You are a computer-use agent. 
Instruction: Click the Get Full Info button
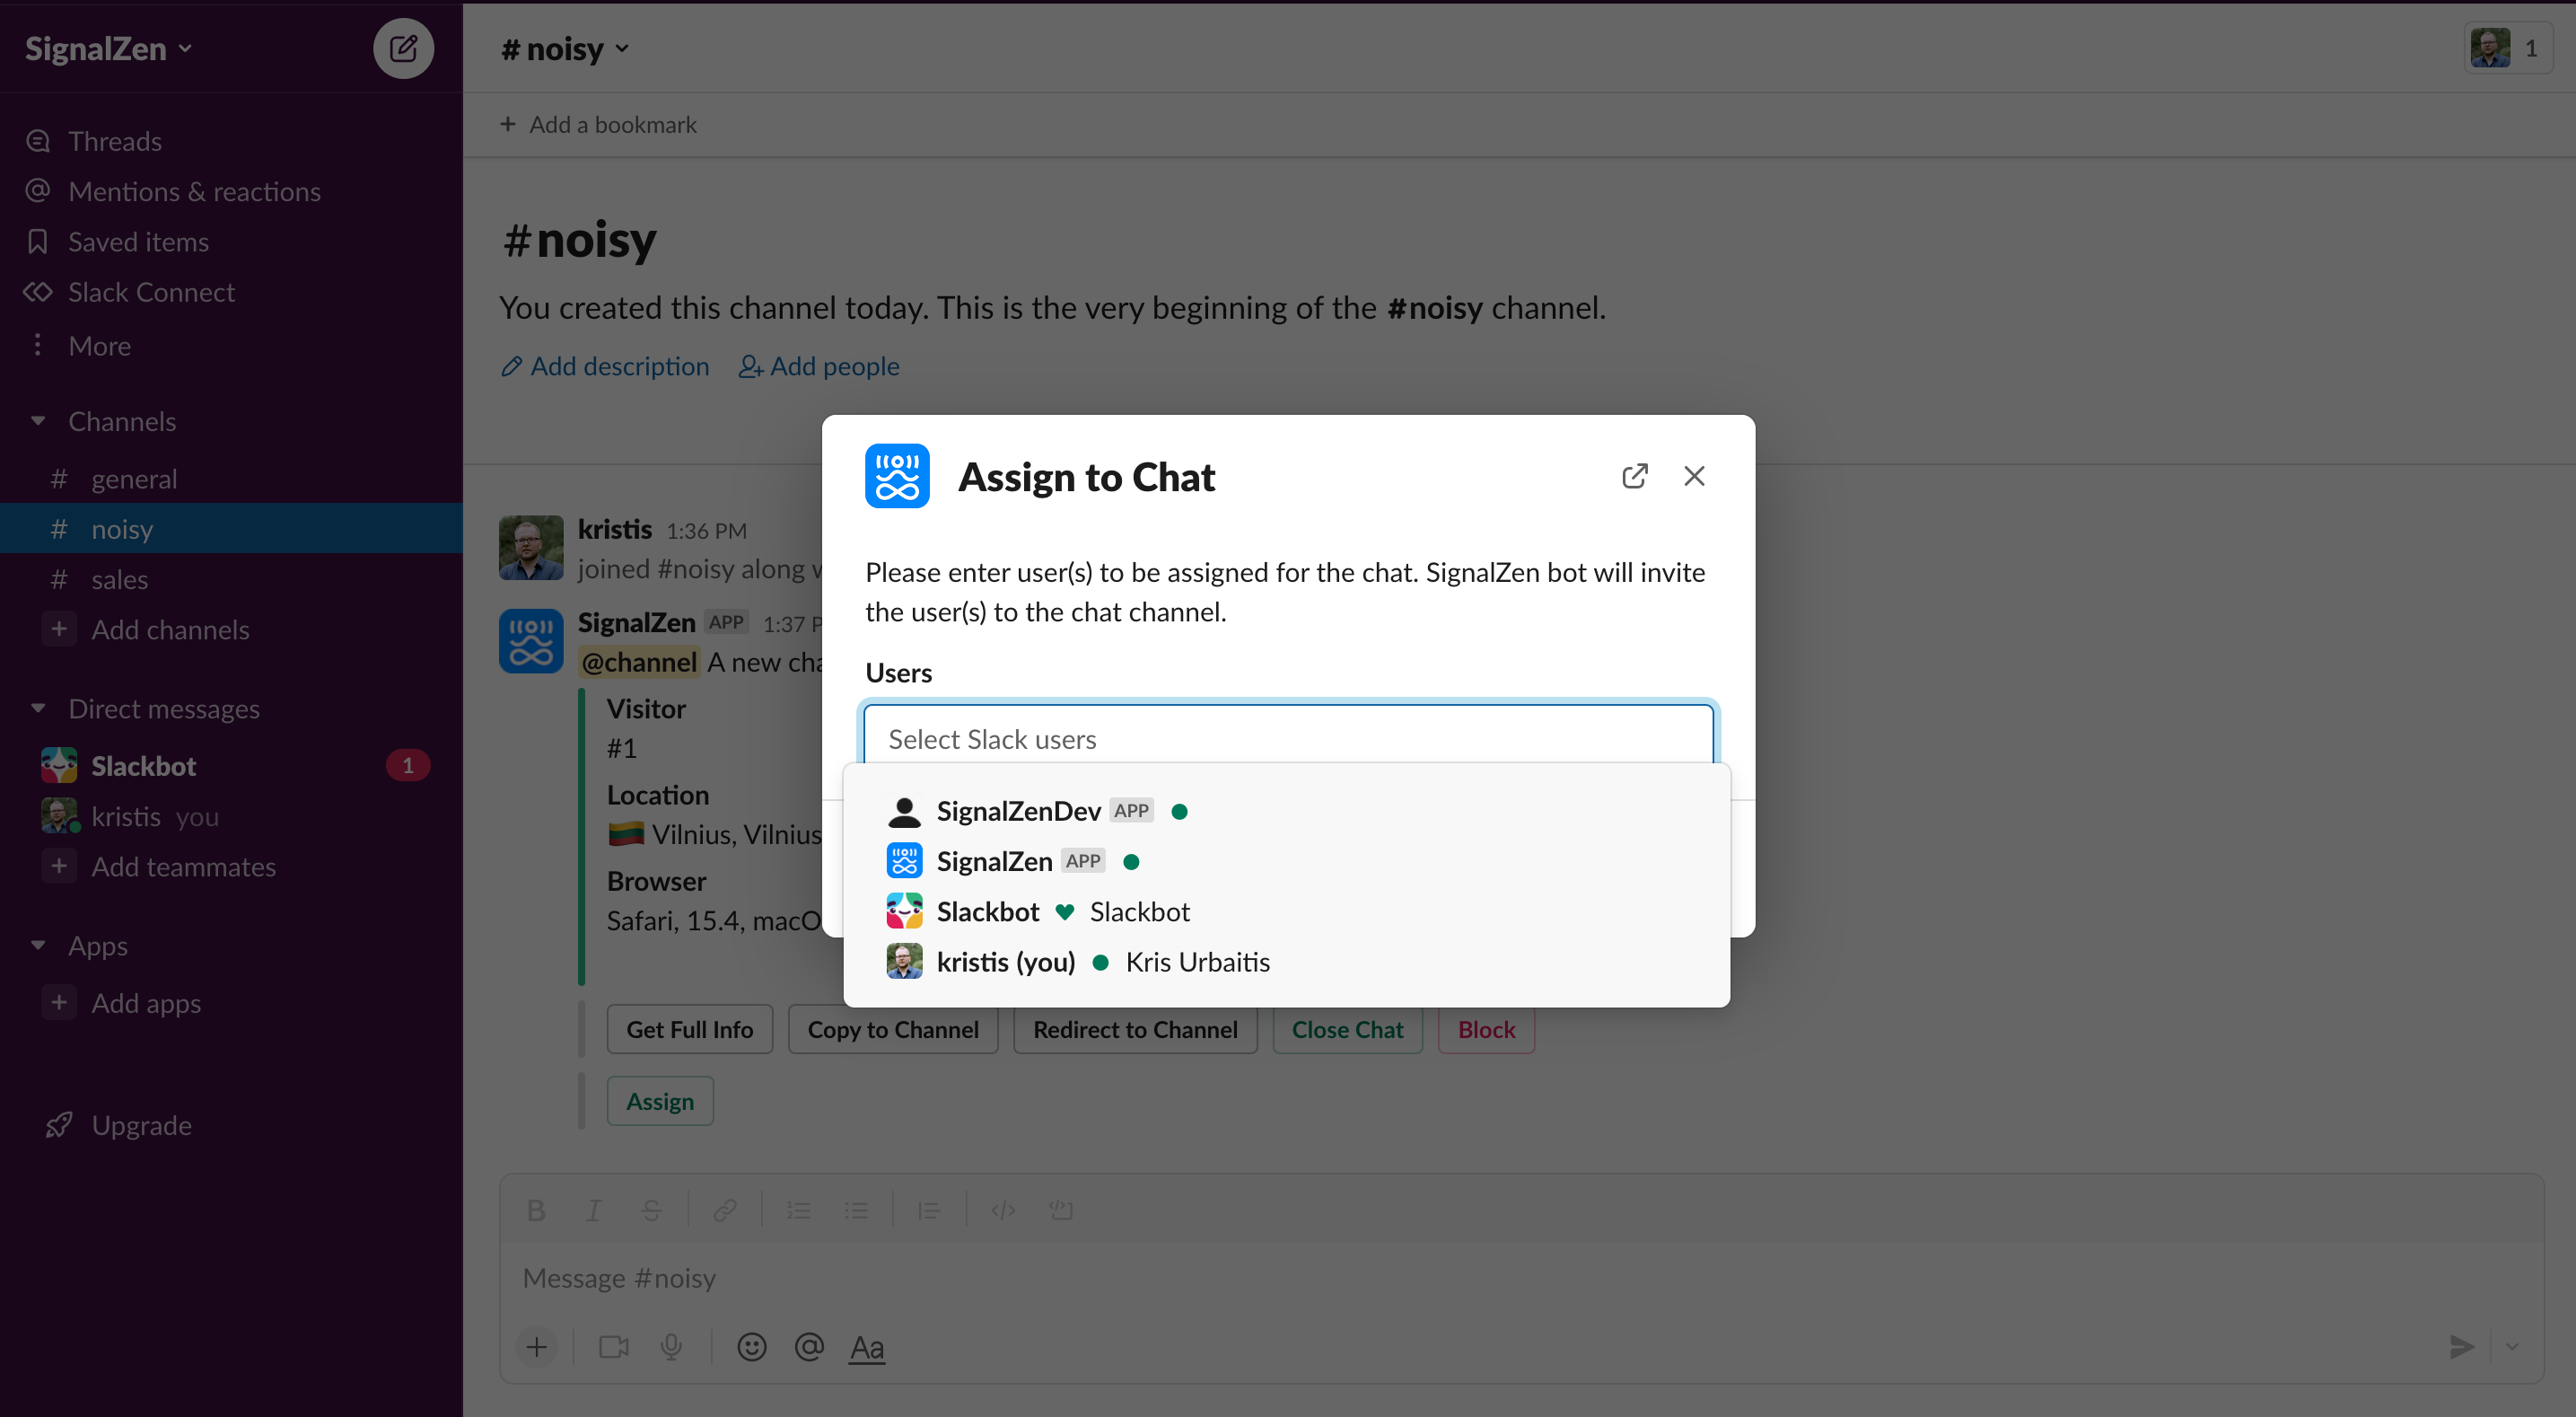690,1029
